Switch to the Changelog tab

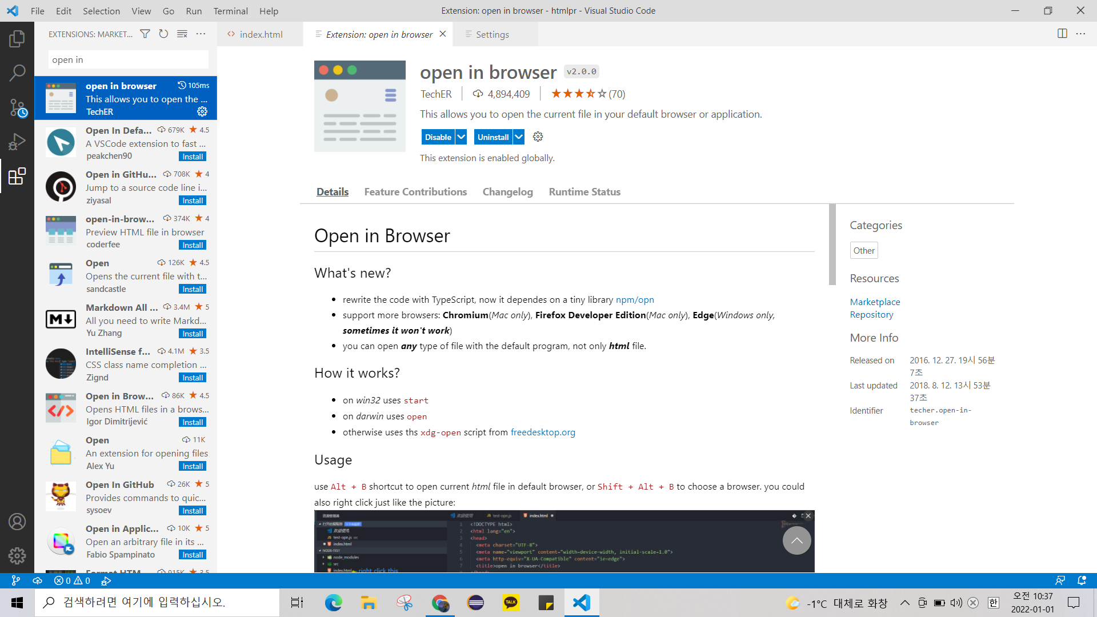click(x=507, y=192)
